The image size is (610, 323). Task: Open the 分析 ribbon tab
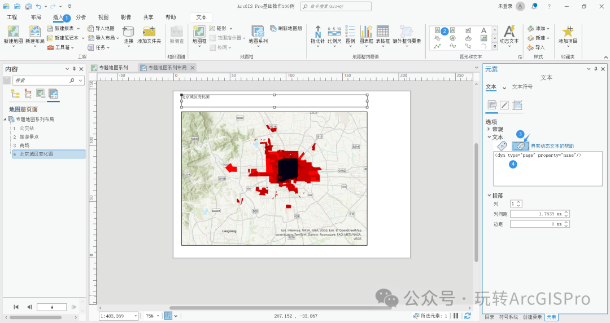[81, 17]
